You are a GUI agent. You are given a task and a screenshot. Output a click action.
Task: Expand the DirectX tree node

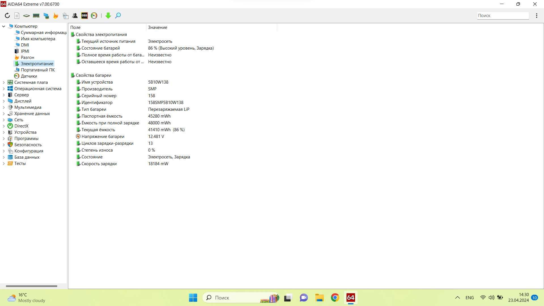click(x=4, y=126)
